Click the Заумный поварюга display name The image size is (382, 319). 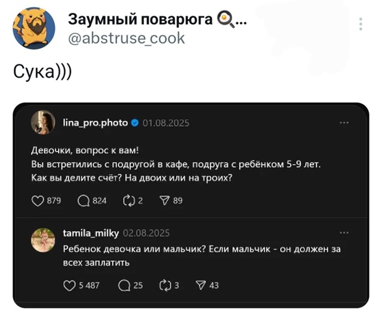tap(140, 20)
